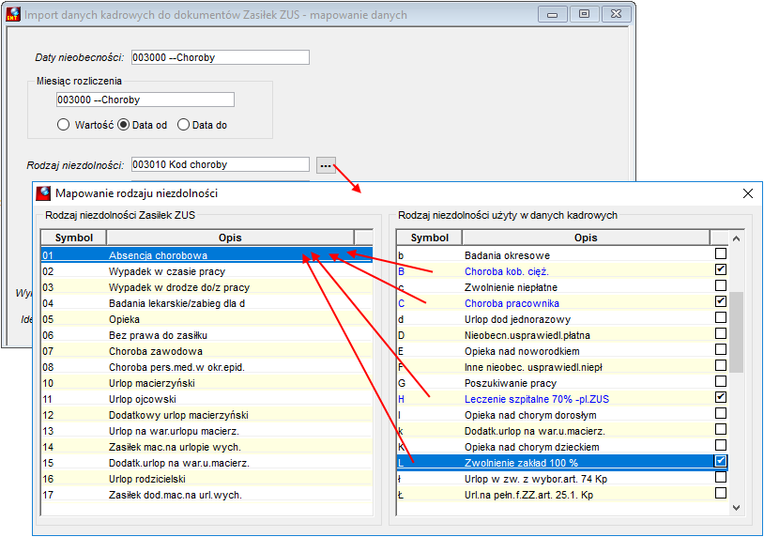The height and width of the screenshot is (537, 764).
Task: Toggle checkbox in Dodatk.urlop na war.u.macierz. right row
Action: pos(721,429)
